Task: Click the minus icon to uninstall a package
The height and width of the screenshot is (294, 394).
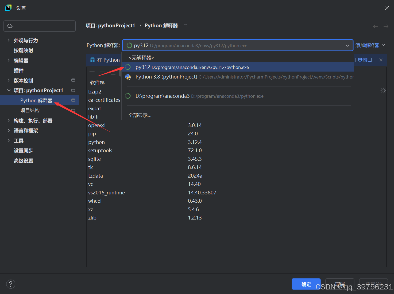Action: pos(102,72)
